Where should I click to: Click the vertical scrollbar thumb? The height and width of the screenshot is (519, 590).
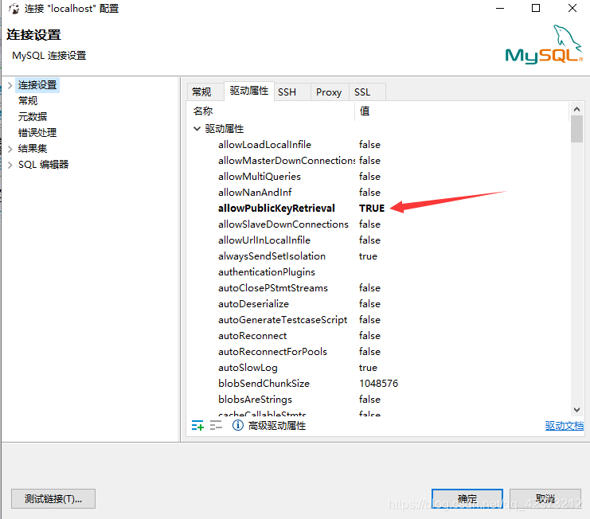click(x=576, y=129)
